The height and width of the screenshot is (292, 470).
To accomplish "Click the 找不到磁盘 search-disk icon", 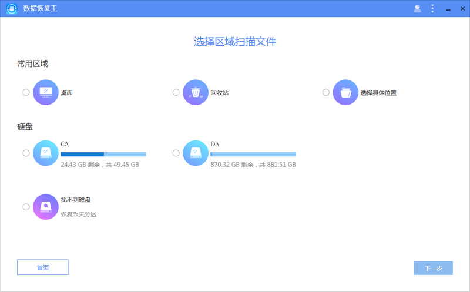I will tap(46, 207).
